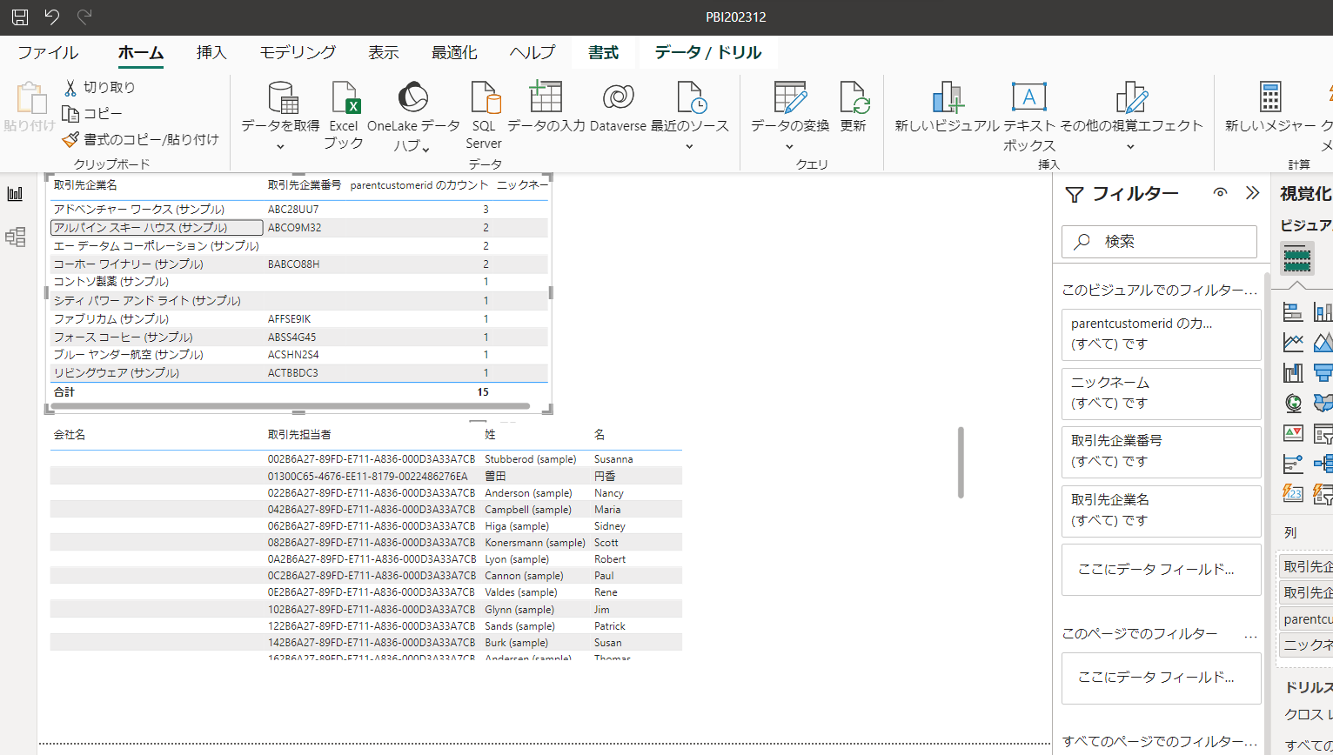Screen dimensions: 1333x755
Task: Click the Konersmann (sample) cell
Action: 535,543
